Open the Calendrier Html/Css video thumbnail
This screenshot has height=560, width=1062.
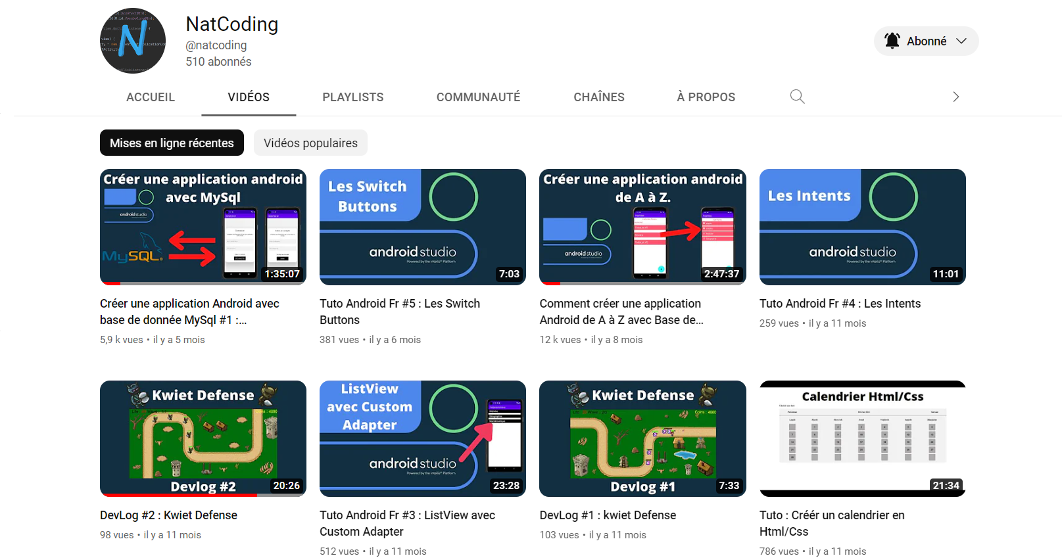tap(862, 438)
